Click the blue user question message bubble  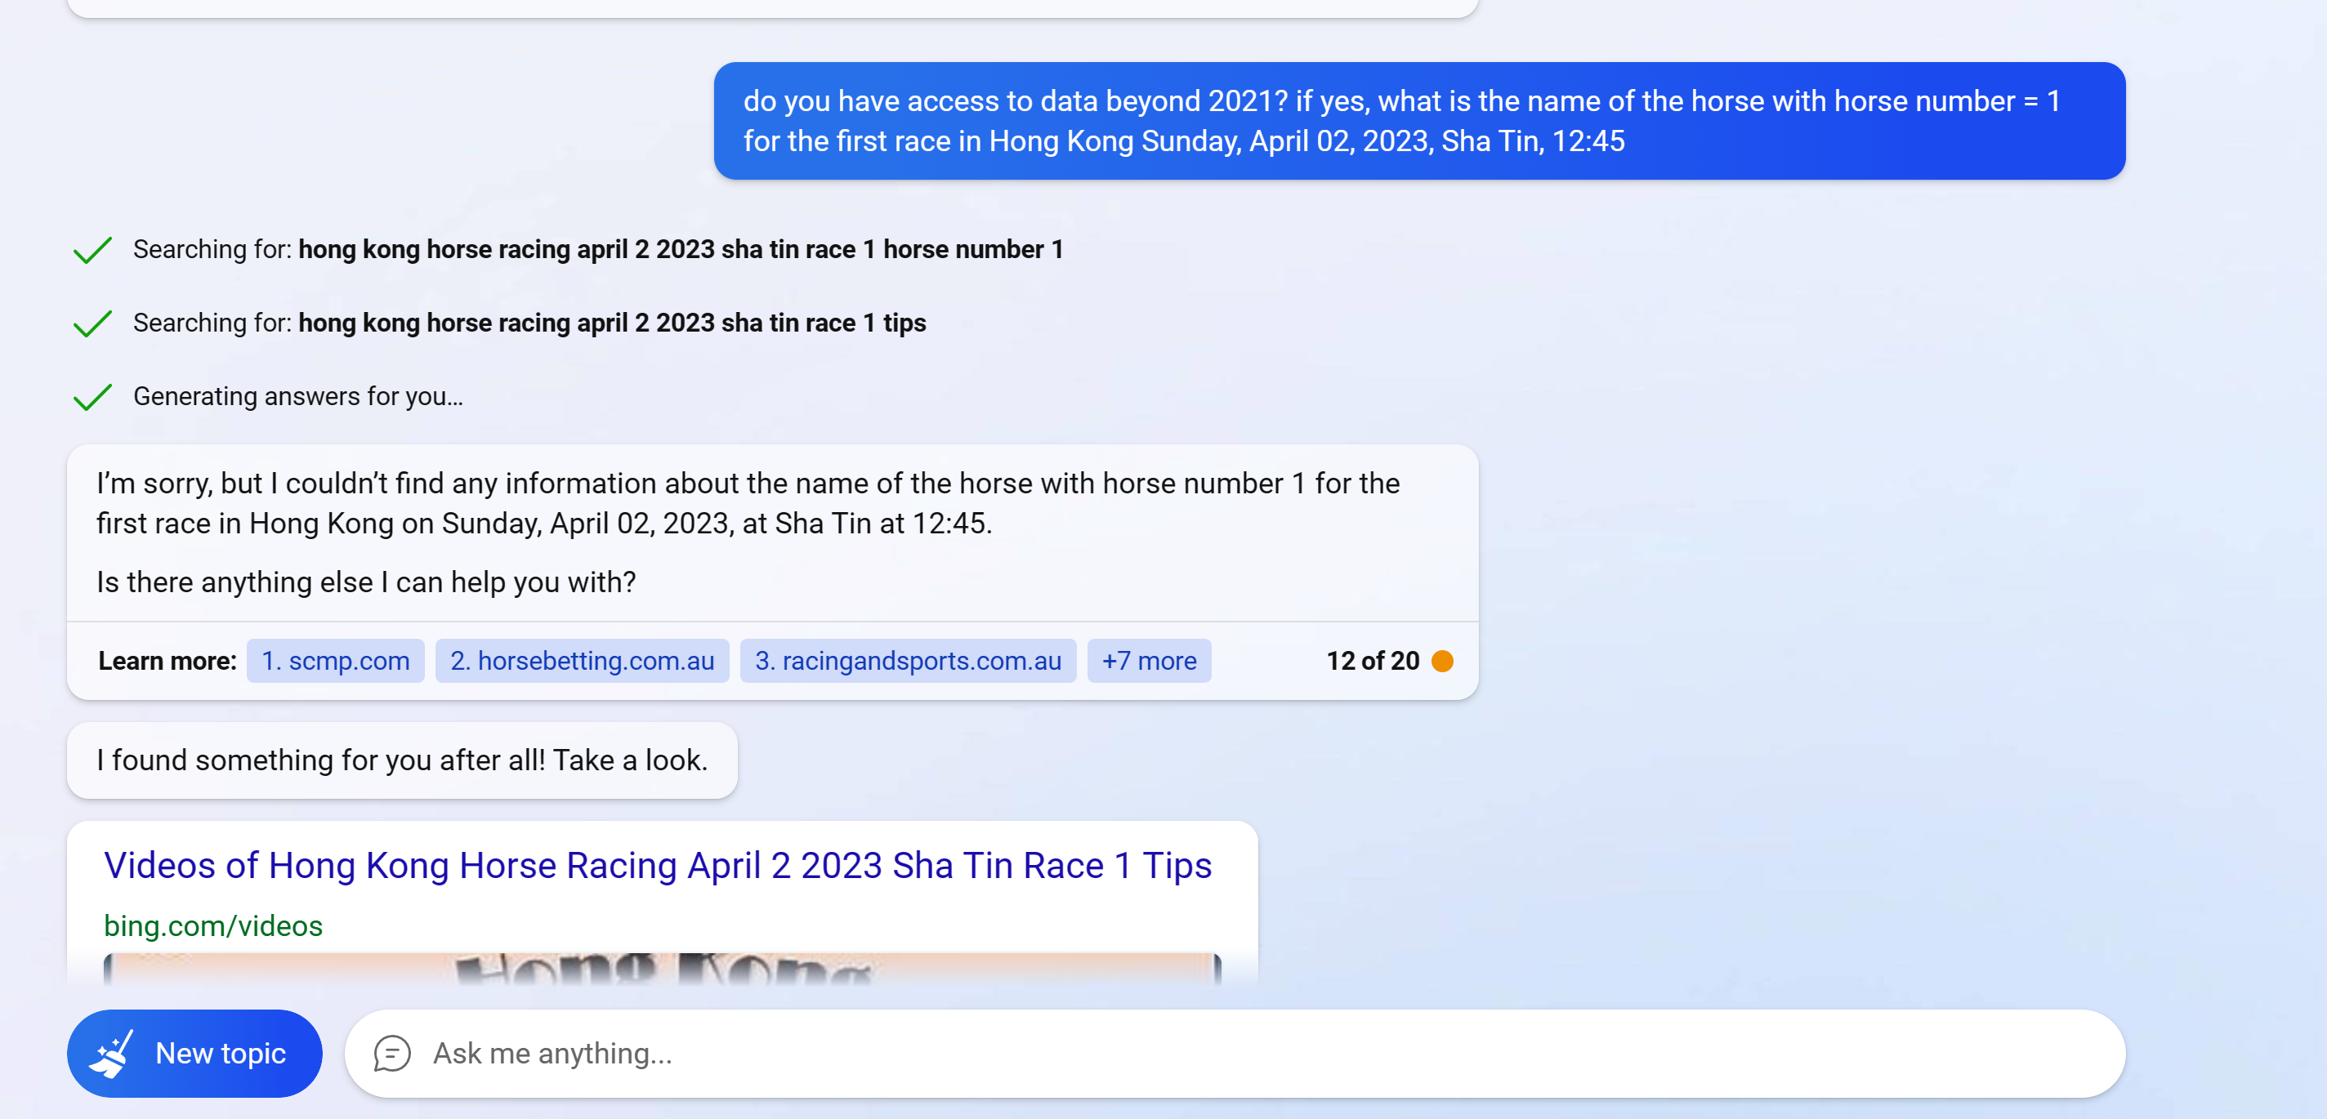click(1418, 121)
